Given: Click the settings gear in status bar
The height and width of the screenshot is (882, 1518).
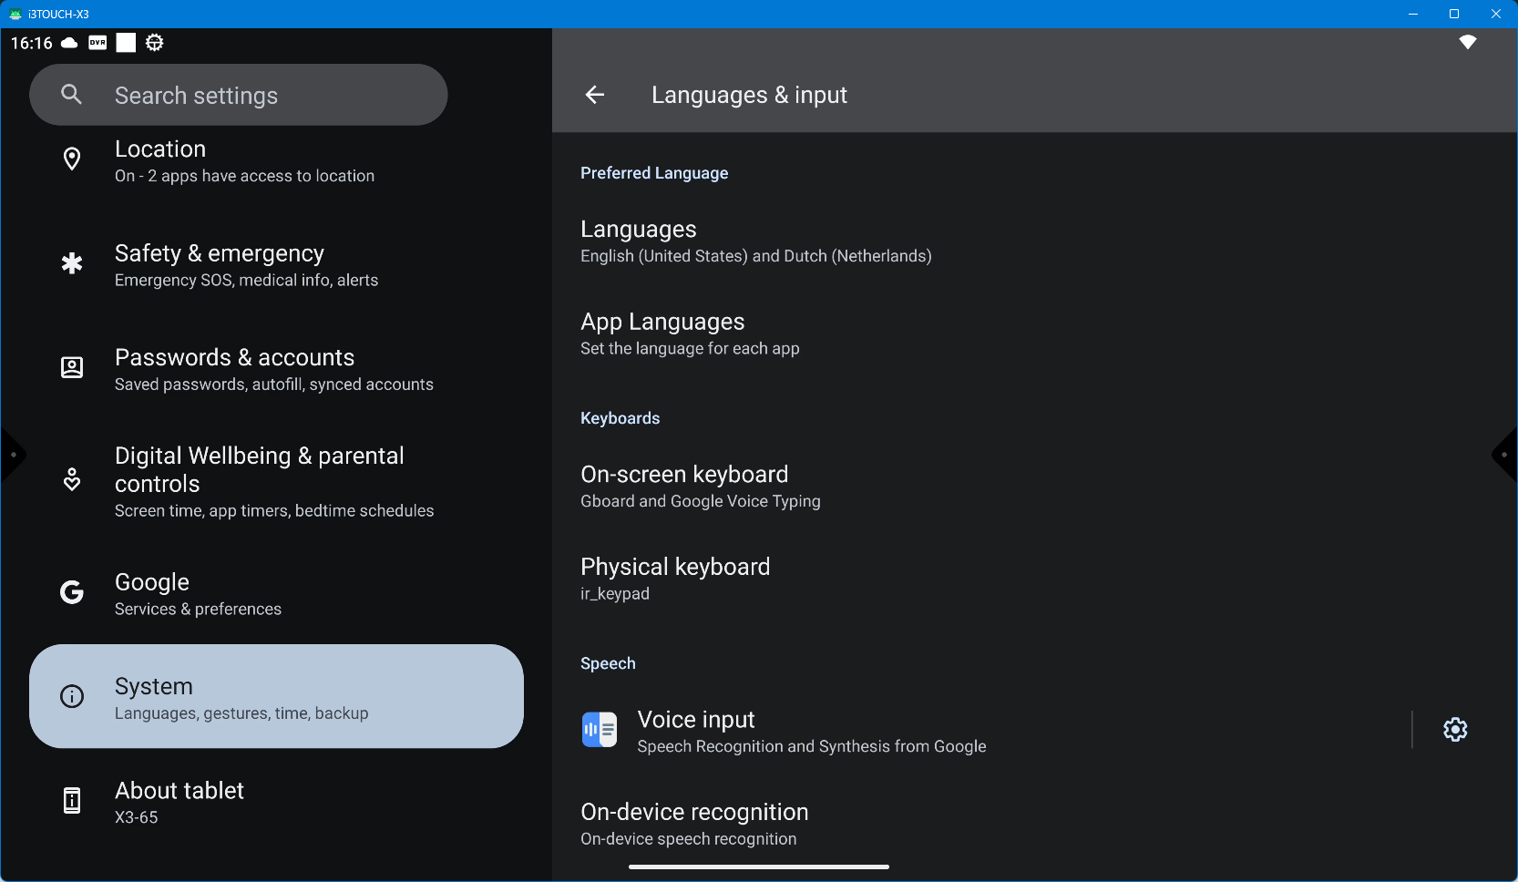Looking at the screenshot, I should pos(155,43).
